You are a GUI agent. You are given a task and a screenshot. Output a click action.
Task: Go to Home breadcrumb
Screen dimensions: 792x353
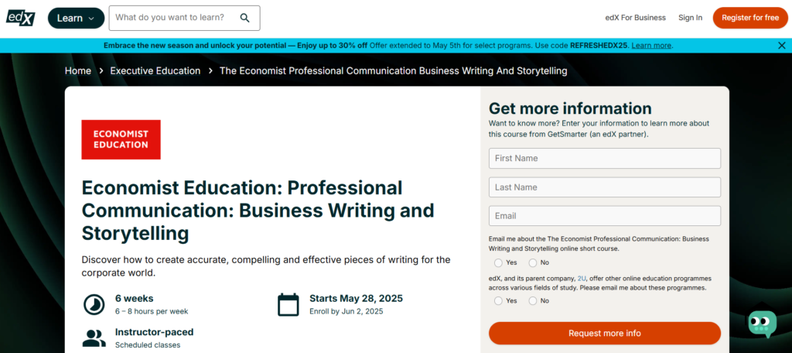click(78, 70)
